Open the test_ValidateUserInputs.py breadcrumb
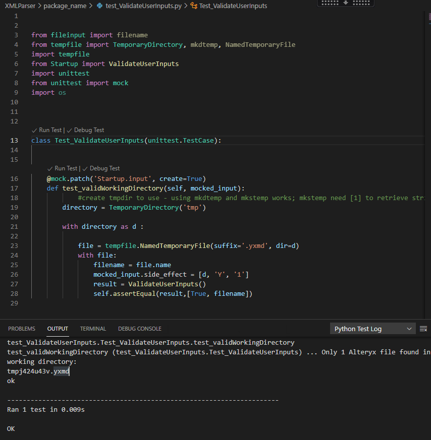Image resolution: width=431 pixels, height=440 pixels. tap(143, 6)
